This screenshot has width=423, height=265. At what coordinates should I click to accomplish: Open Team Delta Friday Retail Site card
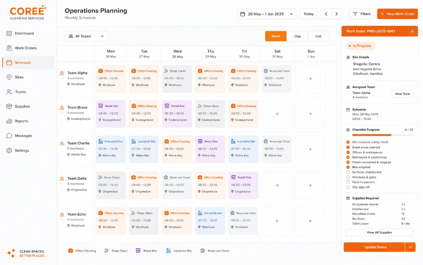pos(243,185)
